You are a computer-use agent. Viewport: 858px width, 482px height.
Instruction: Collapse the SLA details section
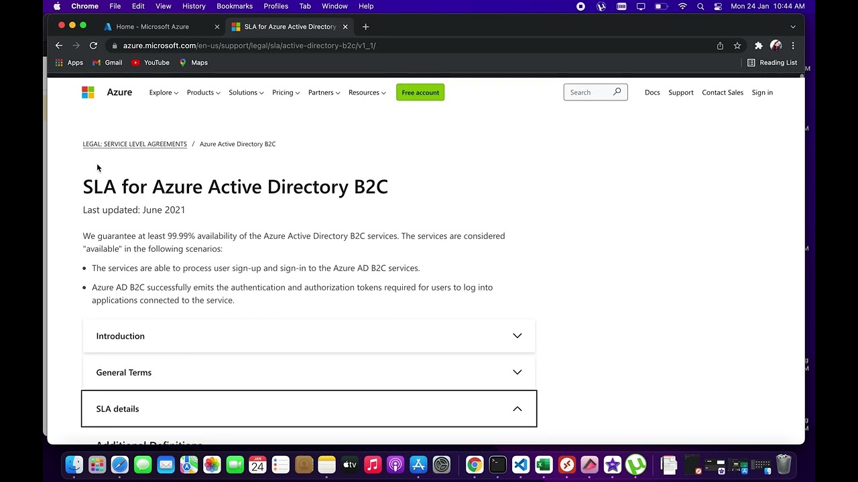click(309, 408)
